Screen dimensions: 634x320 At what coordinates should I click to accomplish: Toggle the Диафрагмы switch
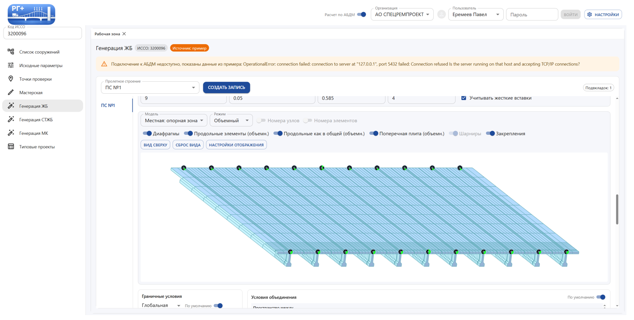click(147, 133)
